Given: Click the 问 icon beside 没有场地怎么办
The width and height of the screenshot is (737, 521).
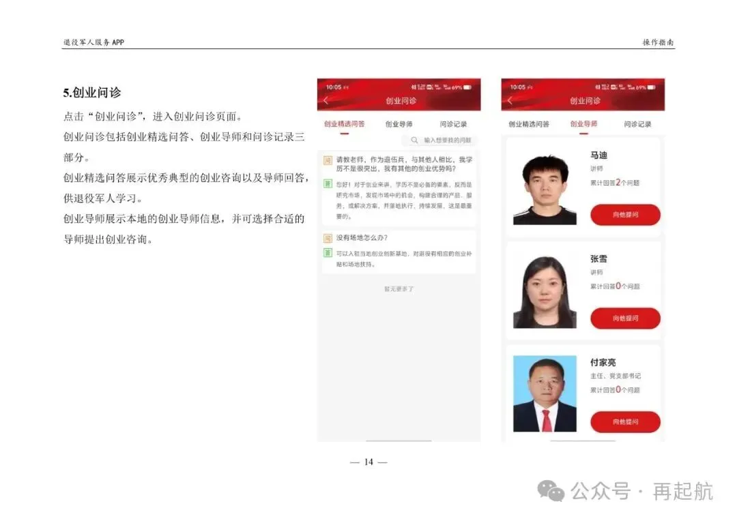Looking at the screenshot, I should tap(328, 238).
